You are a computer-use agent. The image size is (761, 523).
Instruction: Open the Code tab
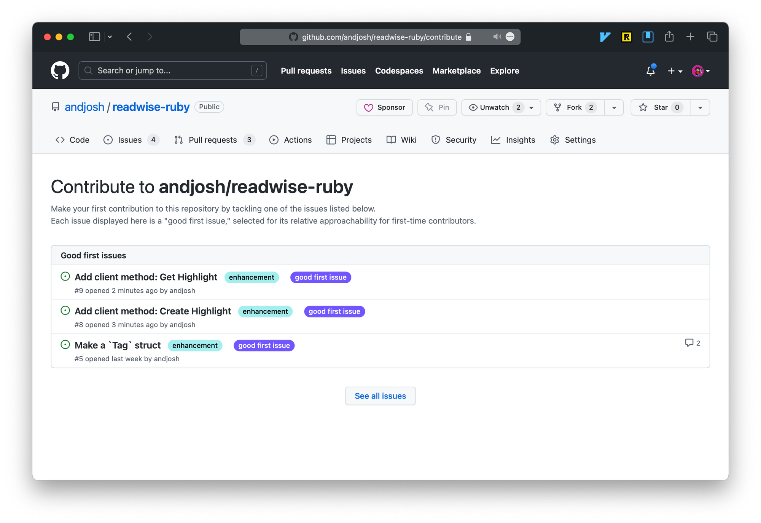[72, 140]
